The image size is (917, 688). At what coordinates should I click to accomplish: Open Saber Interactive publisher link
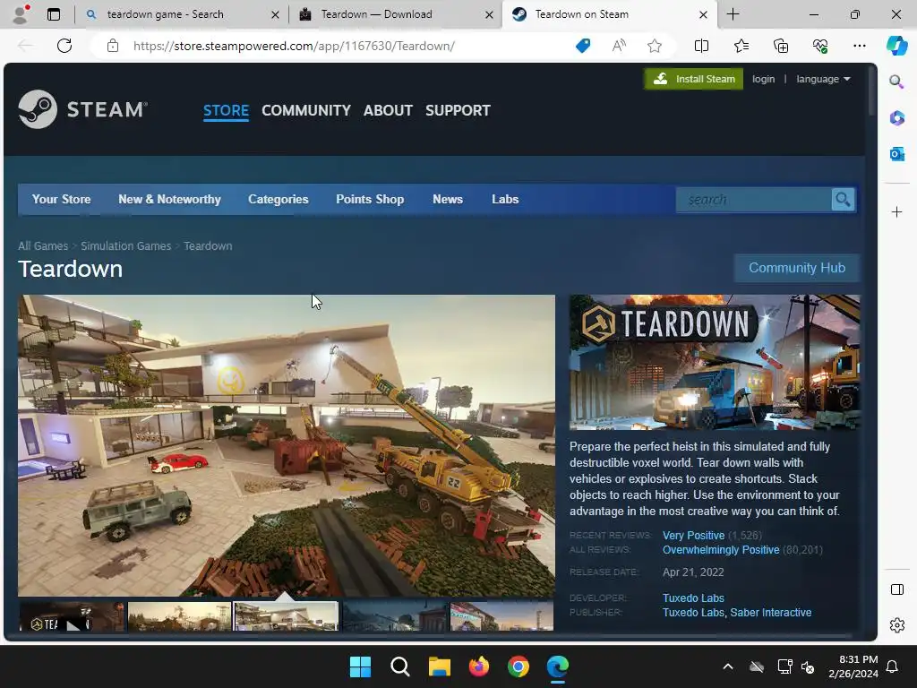771,613
